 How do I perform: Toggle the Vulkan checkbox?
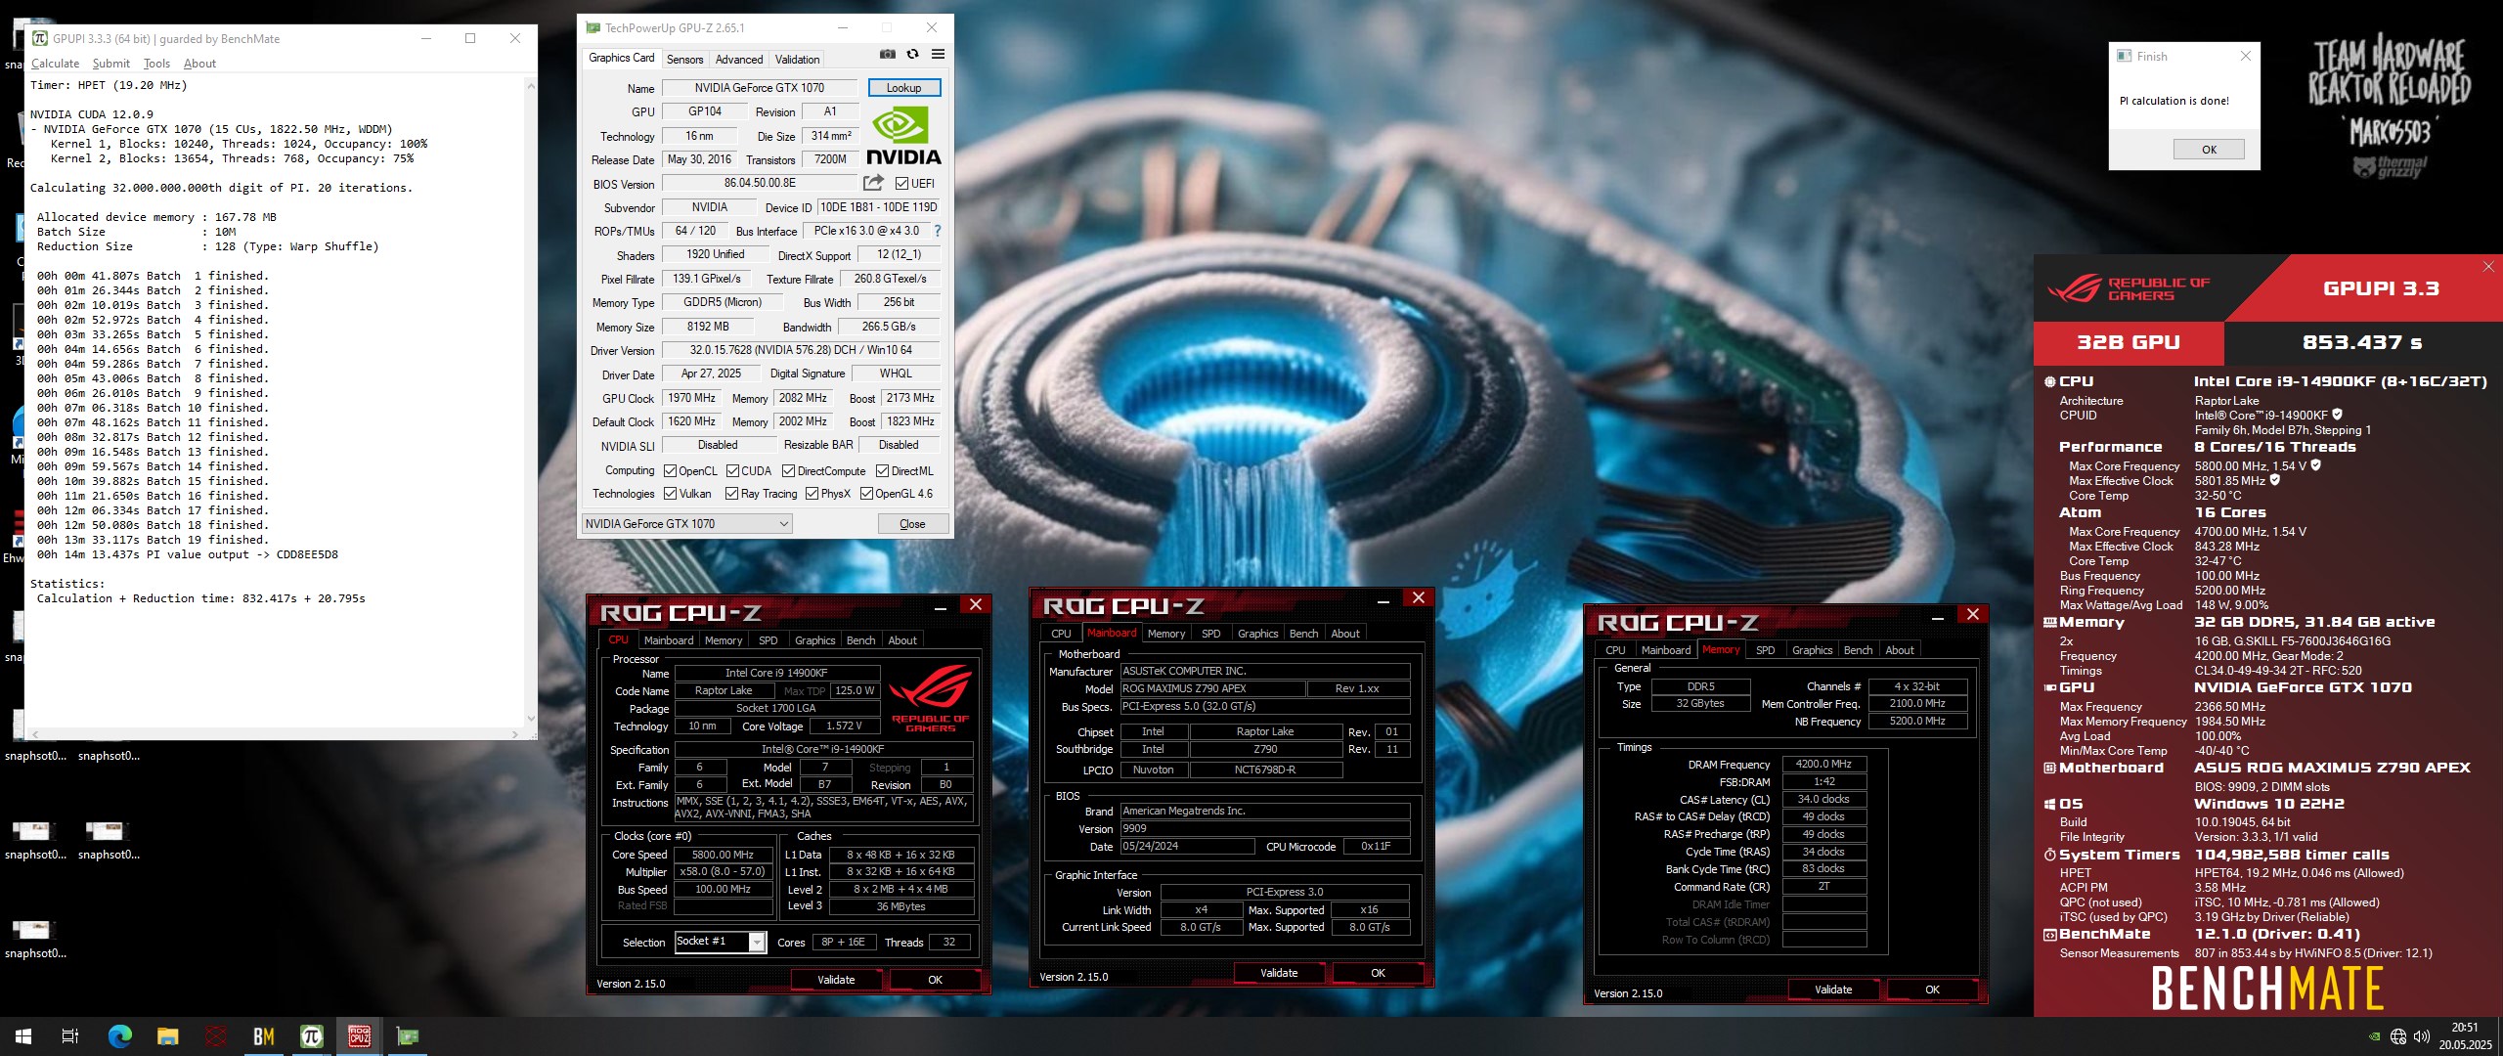click(670, 494)
